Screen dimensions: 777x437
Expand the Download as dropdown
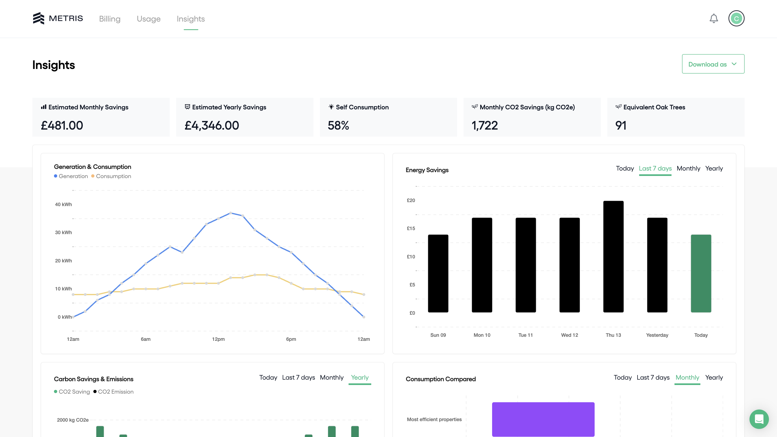coord(713,64)
